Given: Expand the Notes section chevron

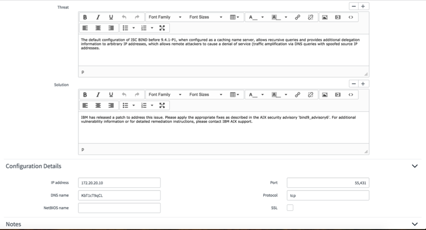Looking at the screenshot, I should (415, 224).
